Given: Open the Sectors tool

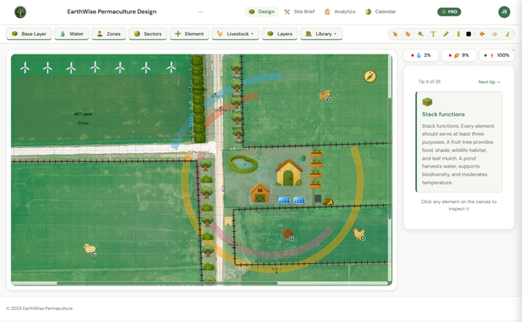Looking at the screenshot, I should coord(148,34).
